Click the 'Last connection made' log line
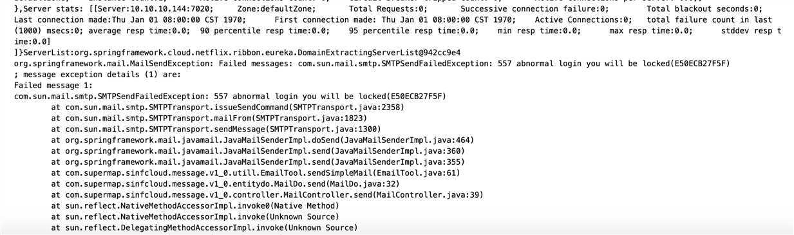 (x=397, y=20)
